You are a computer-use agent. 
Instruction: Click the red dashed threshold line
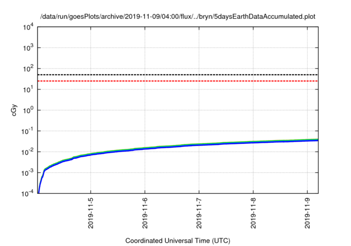pos(178,81)
